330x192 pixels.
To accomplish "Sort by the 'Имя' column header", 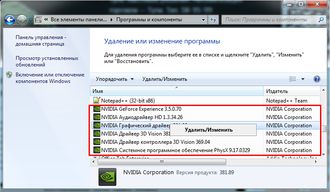I will tap(177, 91).
